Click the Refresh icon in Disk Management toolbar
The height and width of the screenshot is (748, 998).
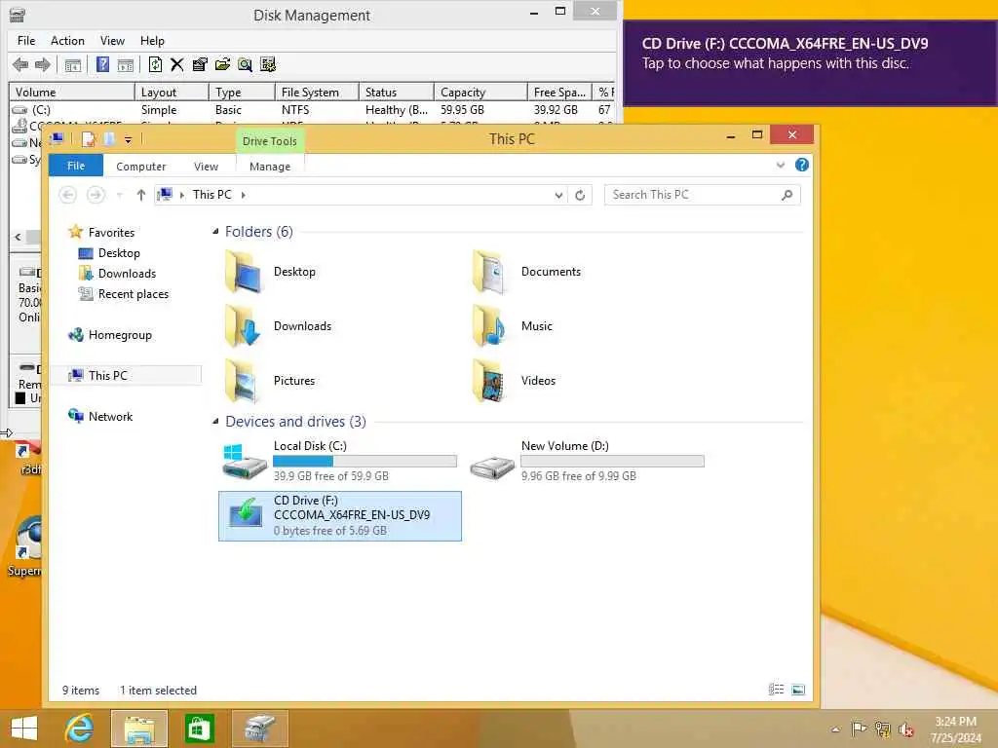click(155, 64)
